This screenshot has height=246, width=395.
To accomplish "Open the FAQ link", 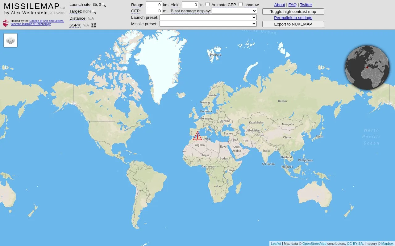I will coord(293,5).
